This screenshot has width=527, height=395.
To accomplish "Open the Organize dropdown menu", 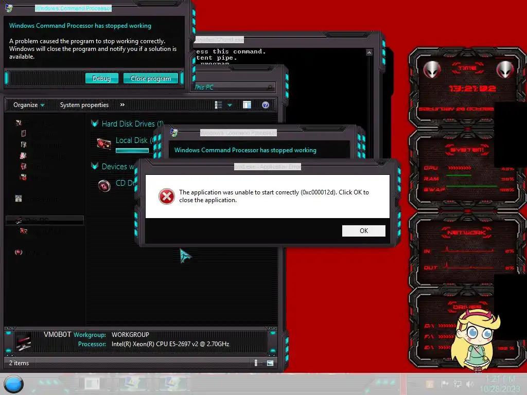I will (29, 105).
